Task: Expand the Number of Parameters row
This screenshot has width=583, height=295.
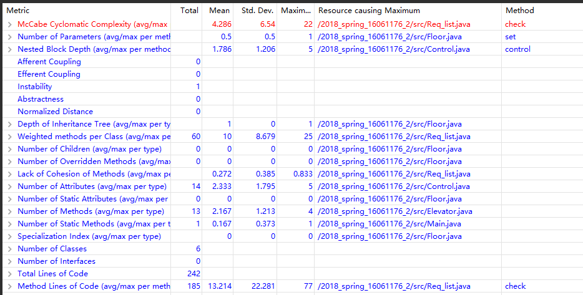Action: pyautogui.click(x=9, y=37)
